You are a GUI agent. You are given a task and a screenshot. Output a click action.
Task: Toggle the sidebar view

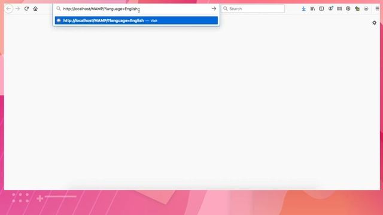pyautogui.click(x=321, y=9)
